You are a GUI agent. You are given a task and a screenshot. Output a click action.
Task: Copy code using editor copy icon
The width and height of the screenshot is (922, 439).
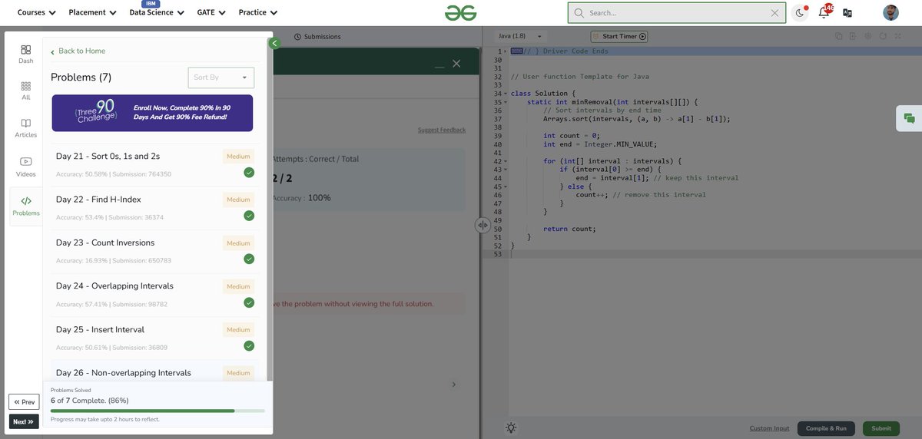click(839, 36)
